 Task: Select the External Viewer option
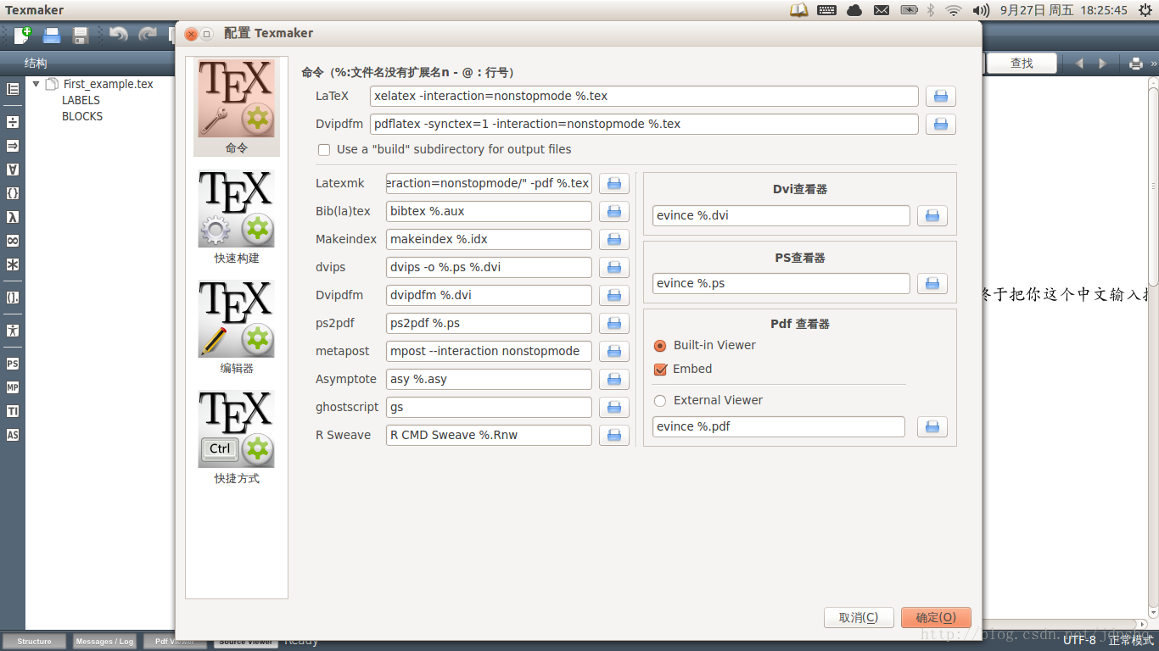pyautogui.click(x=660, y=401)
